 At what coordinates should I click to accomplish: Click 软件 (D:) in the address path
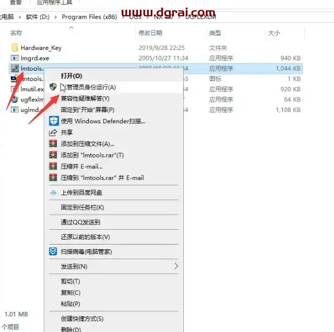(x=38, y=17)
